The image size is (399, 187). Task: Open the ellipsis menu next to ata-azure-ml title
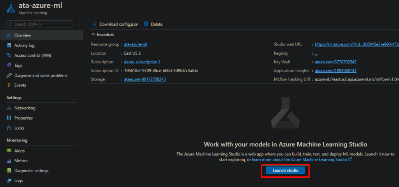(x=72, y=5)
